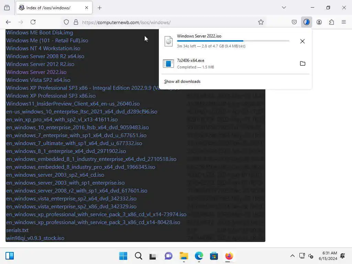Image resolution: width=352 pixels, height=264 pixels.
Task: Open the list all tabs chevron
Action: [x=284, y=8]
